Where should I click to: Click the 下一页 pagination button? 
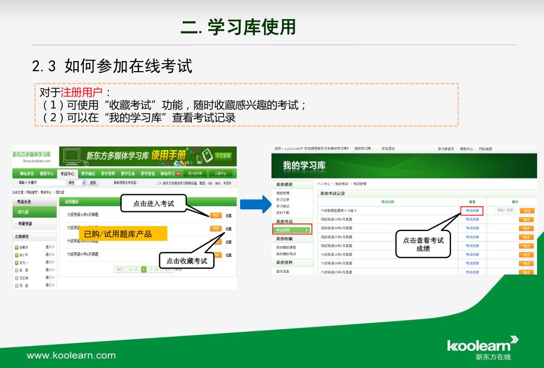click(x=155, y=270)
